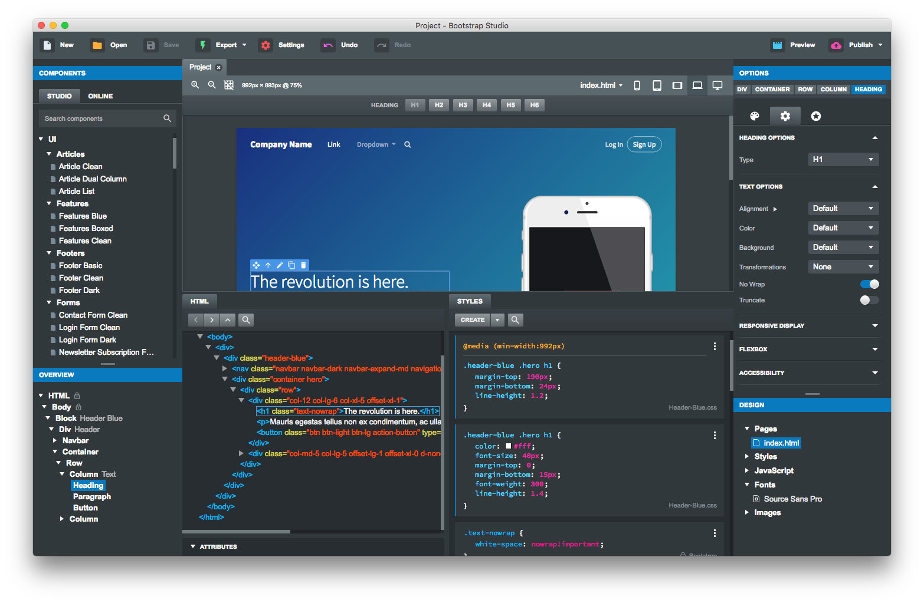The height and width of the screenshot is (603, 924).
Task: Disable the No Wrap toggle
Action: tap(869, 284)
